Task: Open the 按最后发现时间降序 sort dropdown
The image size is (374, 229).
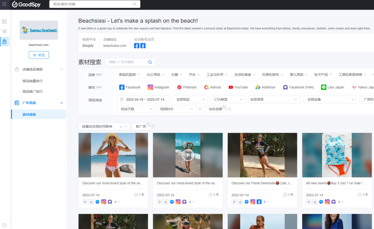Action: point(104,127)
